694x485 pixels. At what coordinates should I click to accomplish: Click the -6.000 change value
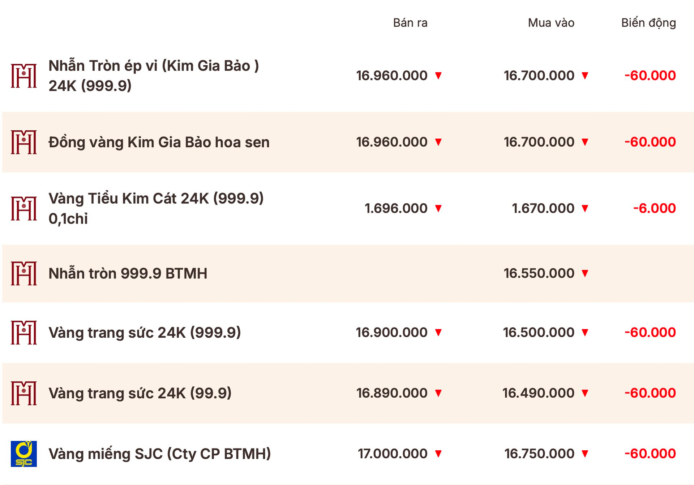(654, 208)
